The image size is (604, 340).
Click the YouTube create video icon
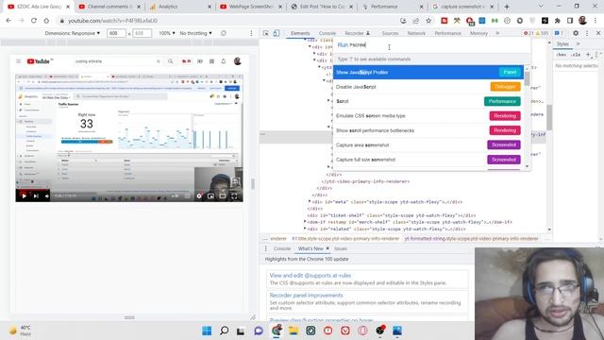[200, 61]
